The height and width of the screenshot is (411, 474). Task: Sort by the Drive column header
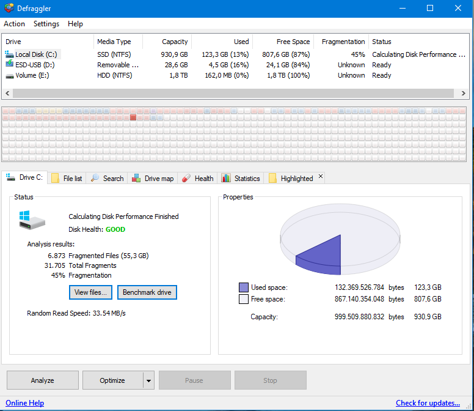pyautogui.click(x=48, y=42)
